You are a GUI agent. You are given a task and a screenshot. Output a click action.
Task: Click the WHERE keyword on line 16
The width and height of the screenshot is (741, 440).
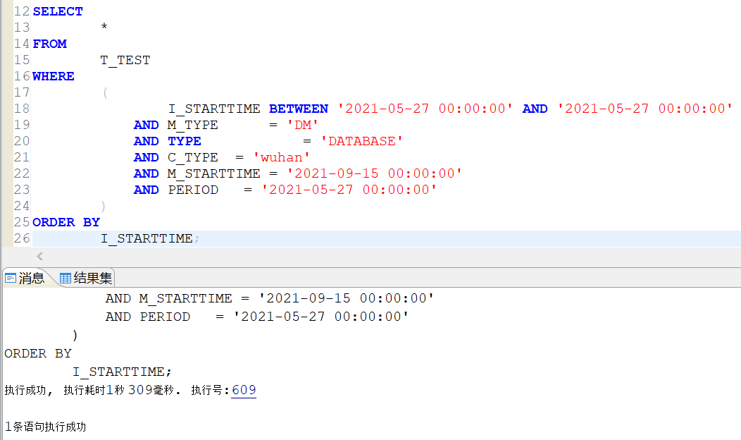(54, 76)
